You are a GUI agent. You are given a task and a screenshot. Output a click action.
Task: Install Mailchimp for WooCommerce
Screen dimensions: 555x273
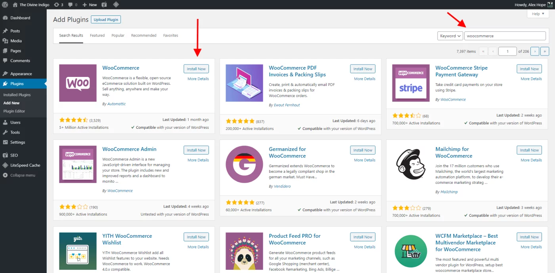click(x=529, y=150)
